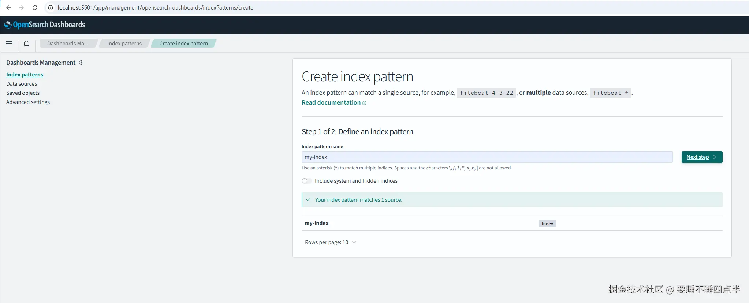Open Saved objects in the sidebar
This screenshot has width=749, height=303.
(x=23, y=93)
